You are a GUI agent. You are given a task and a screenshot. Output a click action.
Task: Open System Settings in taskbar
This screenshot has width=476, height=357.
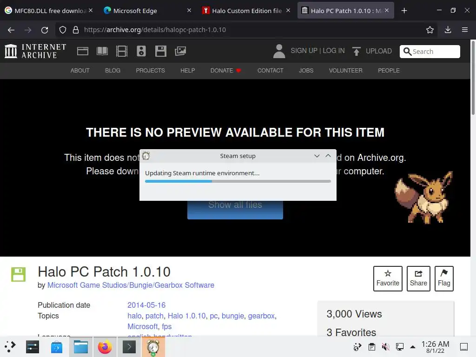coord(33,347)
